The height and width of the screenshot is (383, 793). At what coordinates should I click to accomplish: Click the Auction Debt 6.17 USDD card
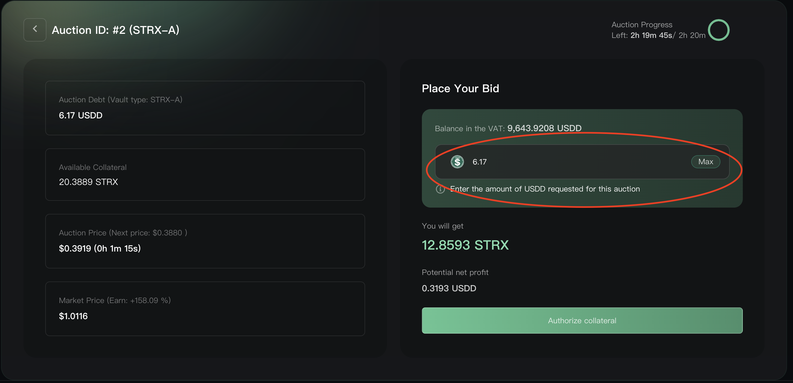[205, 108]
